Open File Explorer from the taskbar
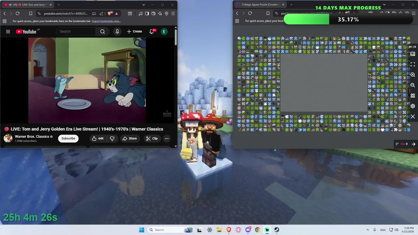418x235 pixels. point(219,230)
